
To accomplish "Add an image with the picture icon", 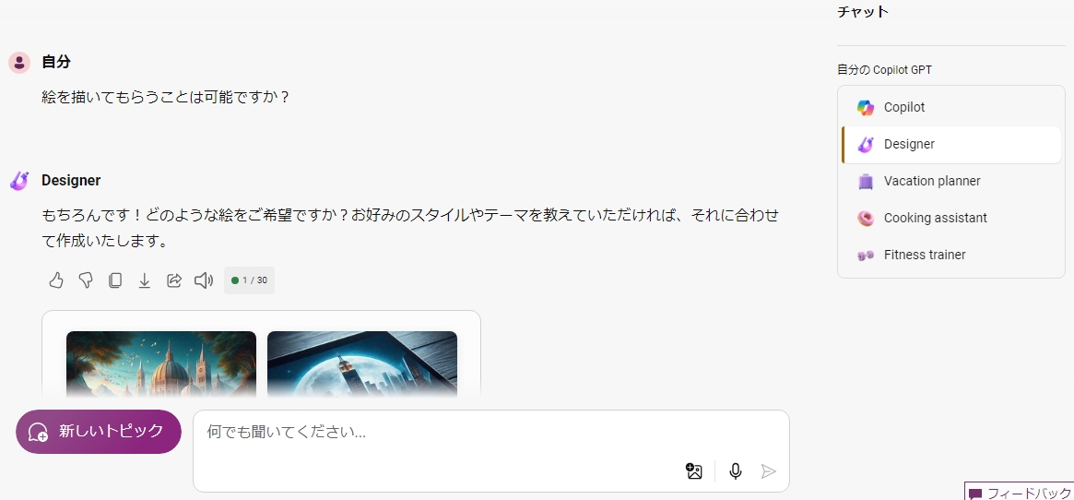I will [694, 471].
